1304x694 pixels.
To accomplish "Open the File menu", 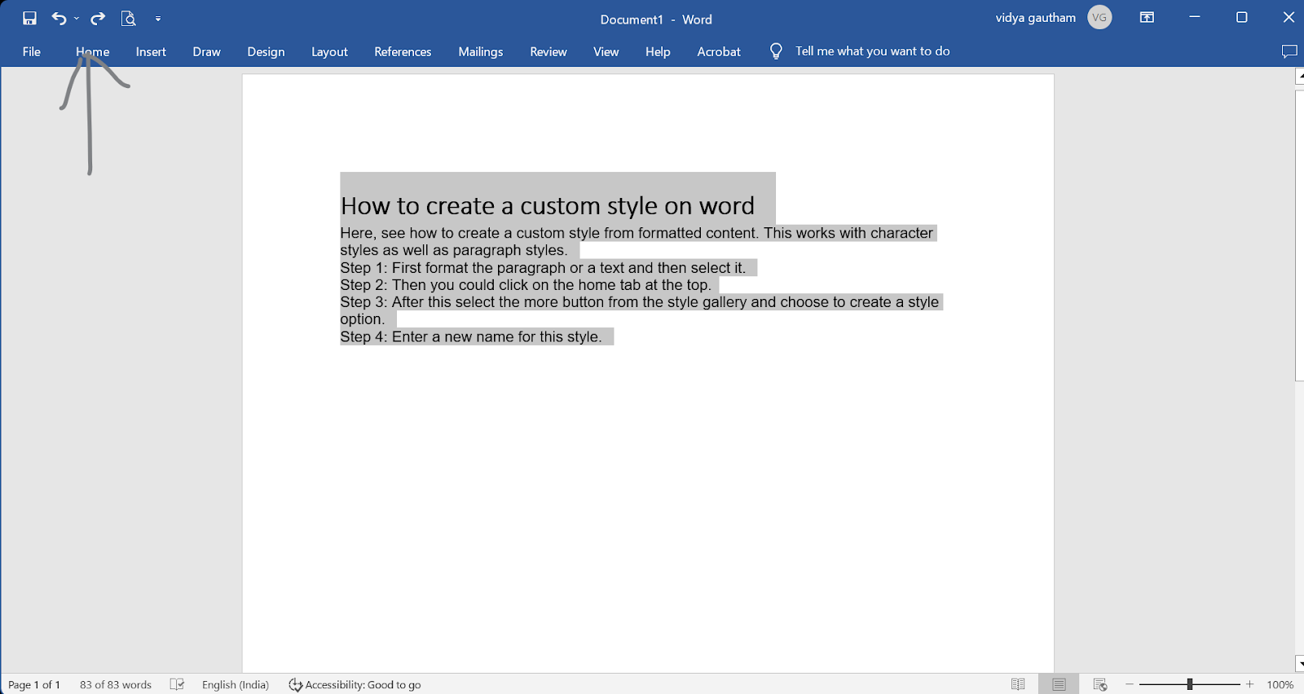I will [x=32, y=51].
